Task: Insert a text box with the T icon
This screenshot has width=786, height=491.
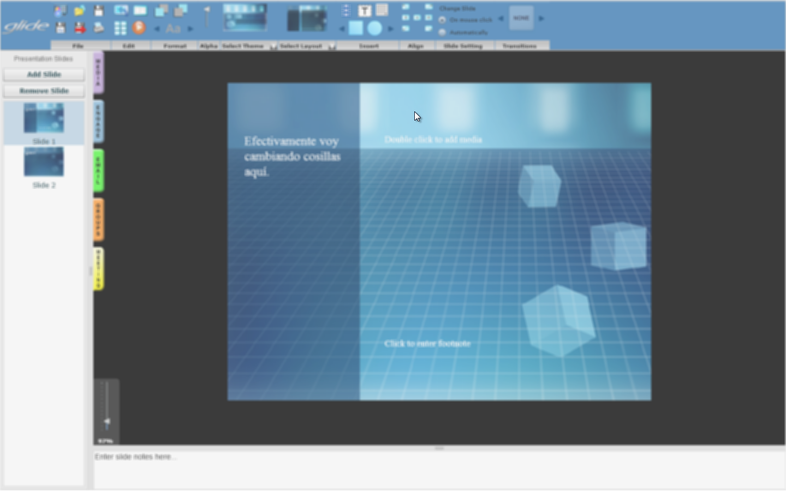Action: click(x=365, y=10)
